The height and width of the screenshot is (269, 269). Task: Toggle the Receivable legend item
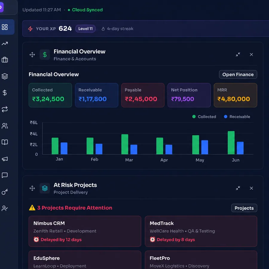(x=237, y=117)
